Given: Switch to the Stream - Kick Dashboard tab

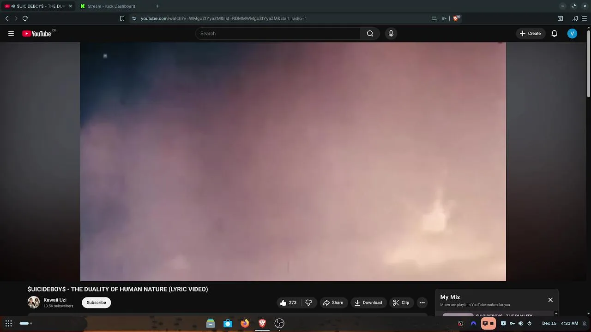Looking at the screenshot, I should click(x=111, y=6).
